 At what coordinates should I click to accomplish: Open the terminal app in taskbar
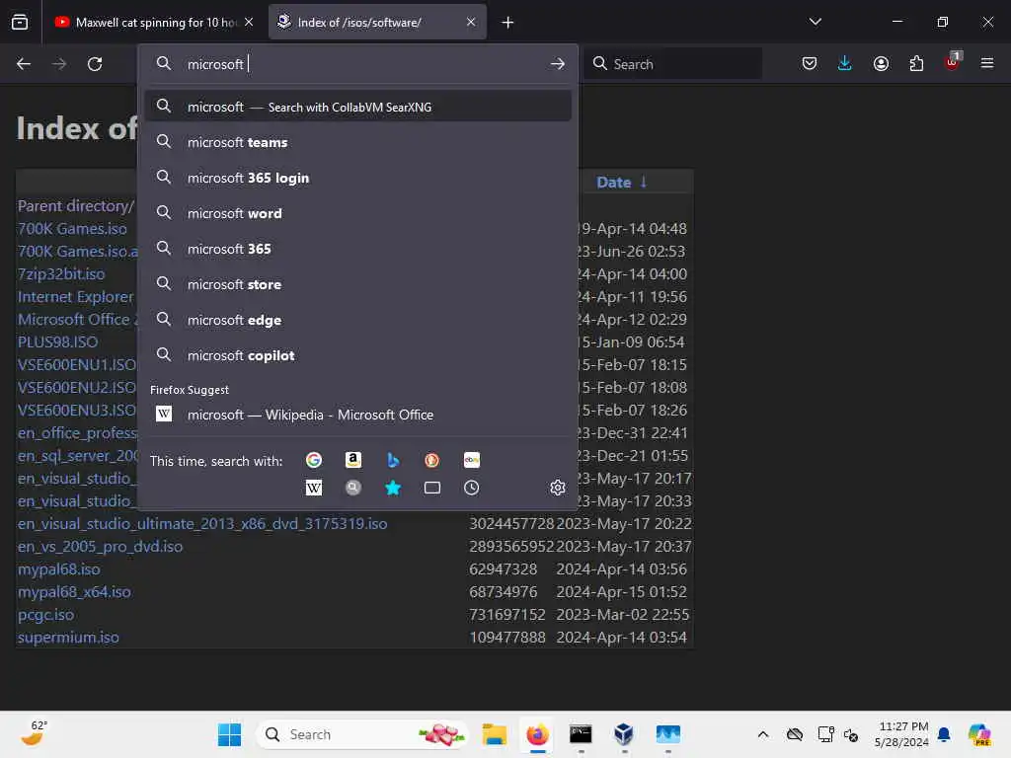click(581, 734)
